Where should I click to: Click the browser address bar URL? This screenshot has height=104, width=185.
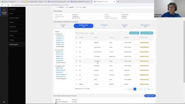41,5
